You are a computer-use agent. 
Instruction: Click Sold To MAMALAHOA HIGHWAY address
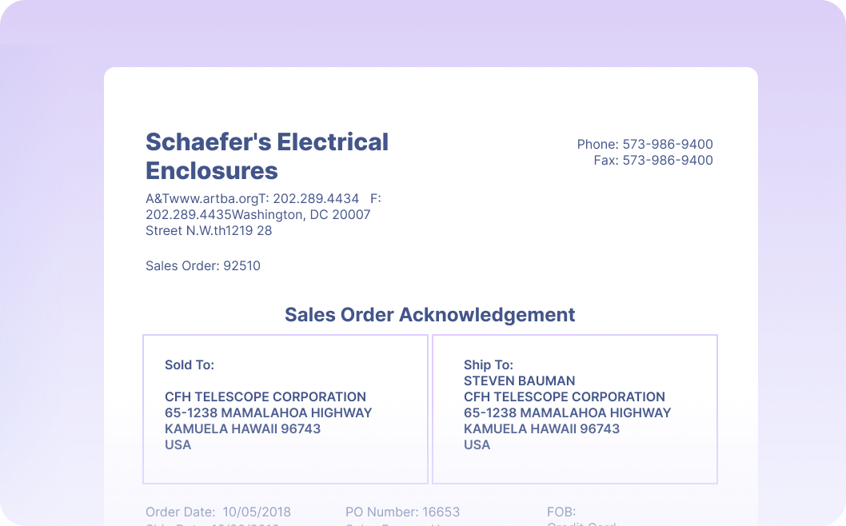[x=268, y=413]
